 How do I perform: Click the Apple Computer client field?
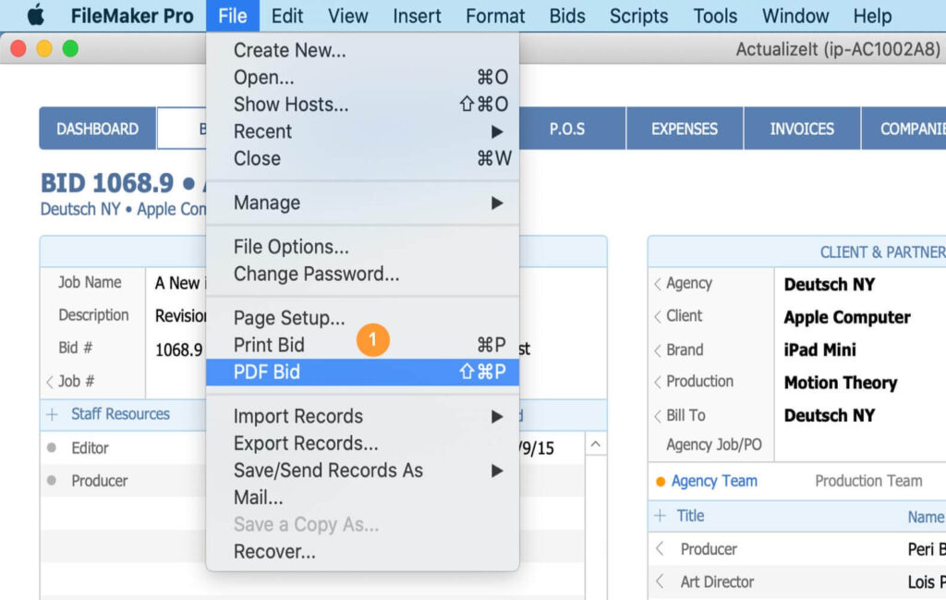847,317
